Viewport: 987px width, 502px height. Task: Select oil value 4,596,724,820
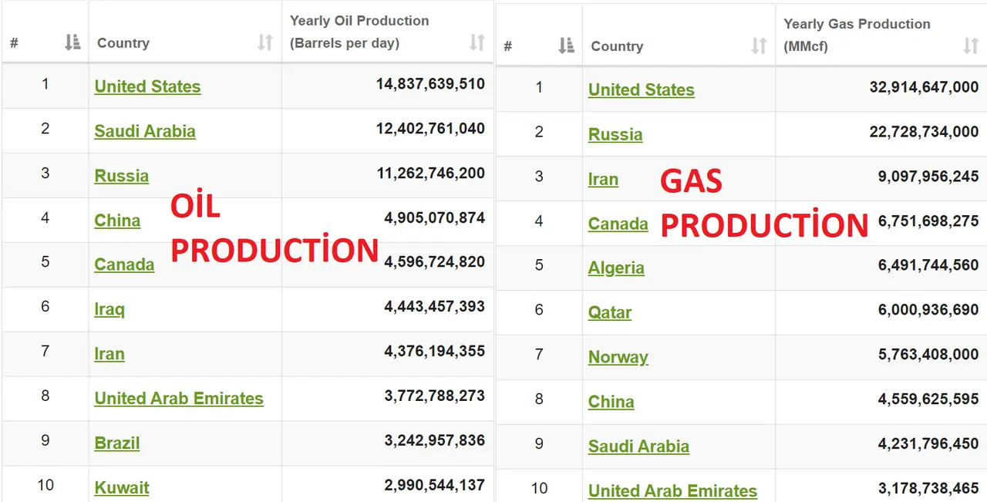(434, 261)
